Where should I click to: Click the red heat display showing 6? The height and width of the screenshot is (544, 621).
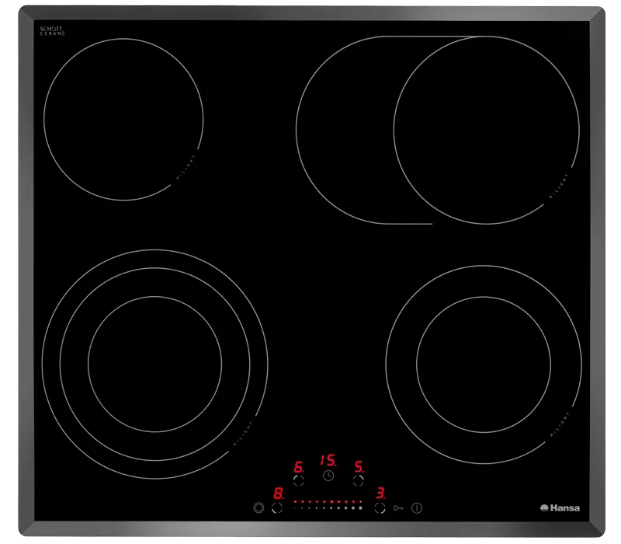tap(299, 467)
